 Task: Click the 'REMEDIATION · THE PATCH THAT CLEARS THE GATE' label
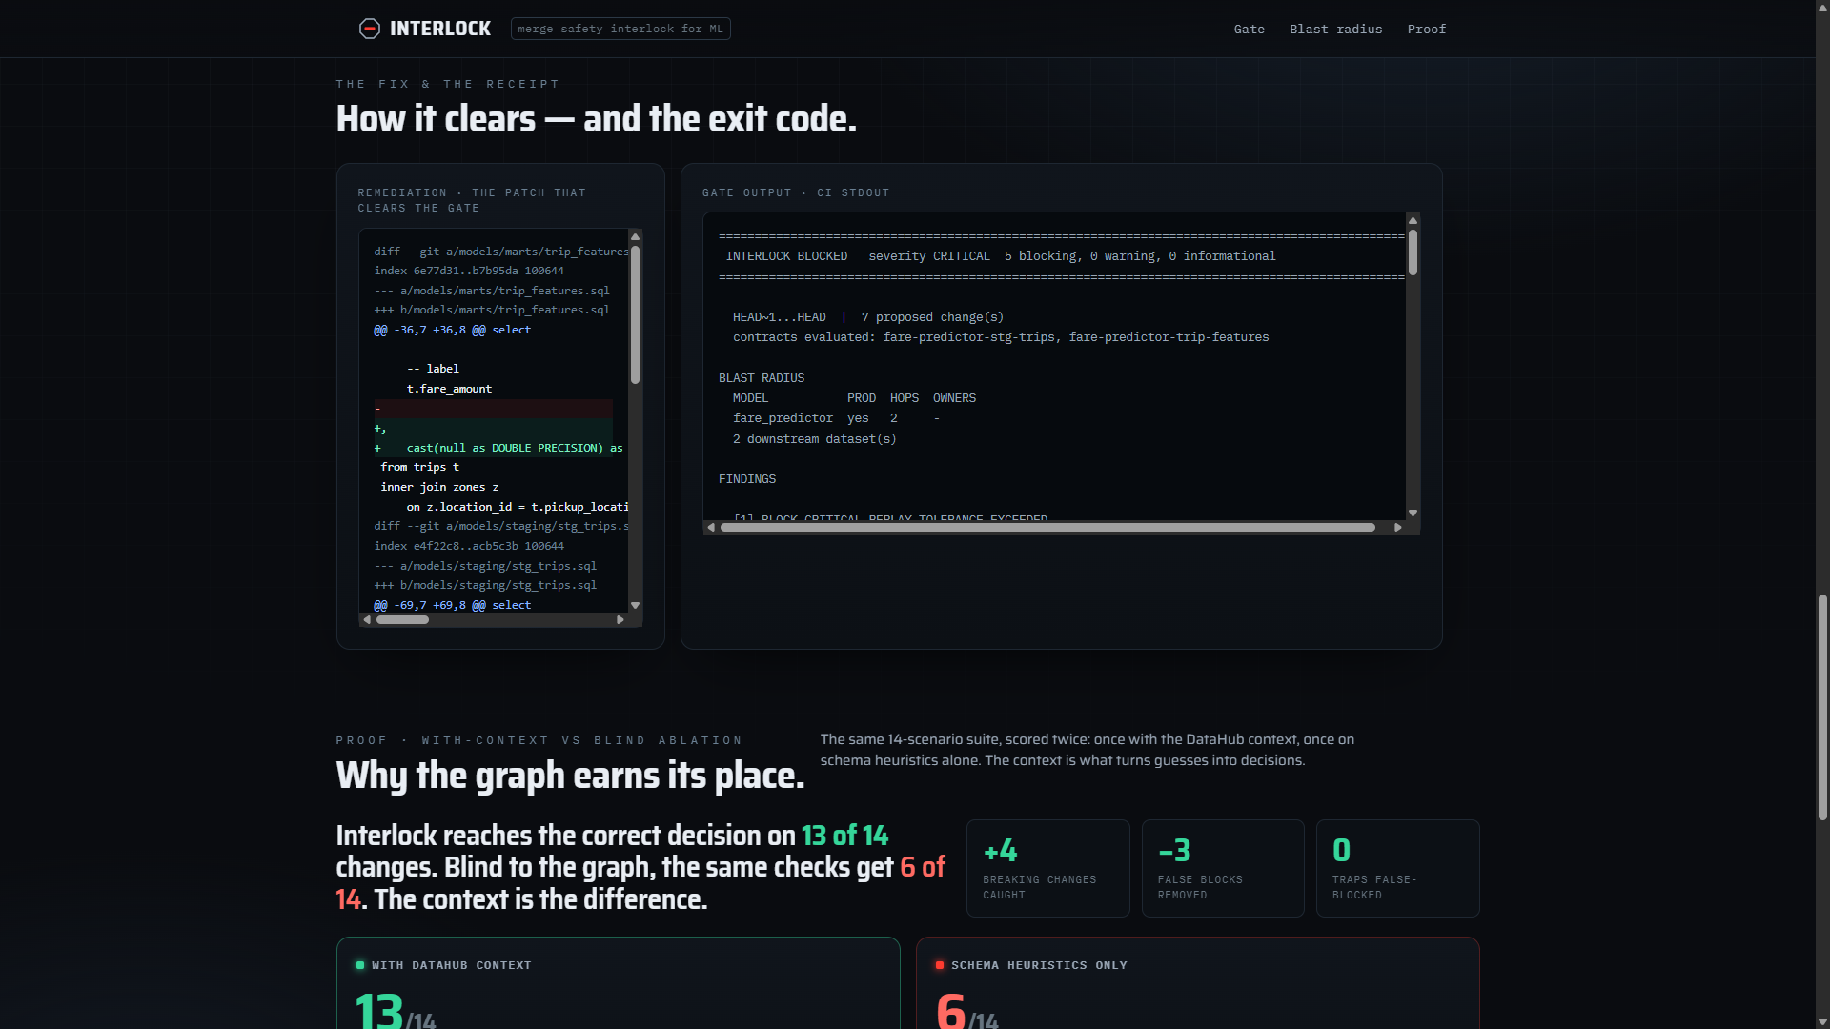(x=473, y=200)
